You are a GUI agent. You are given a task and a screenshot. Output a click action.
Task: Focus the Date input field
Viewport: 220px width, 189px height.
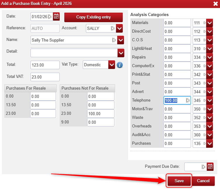point(42,17)
